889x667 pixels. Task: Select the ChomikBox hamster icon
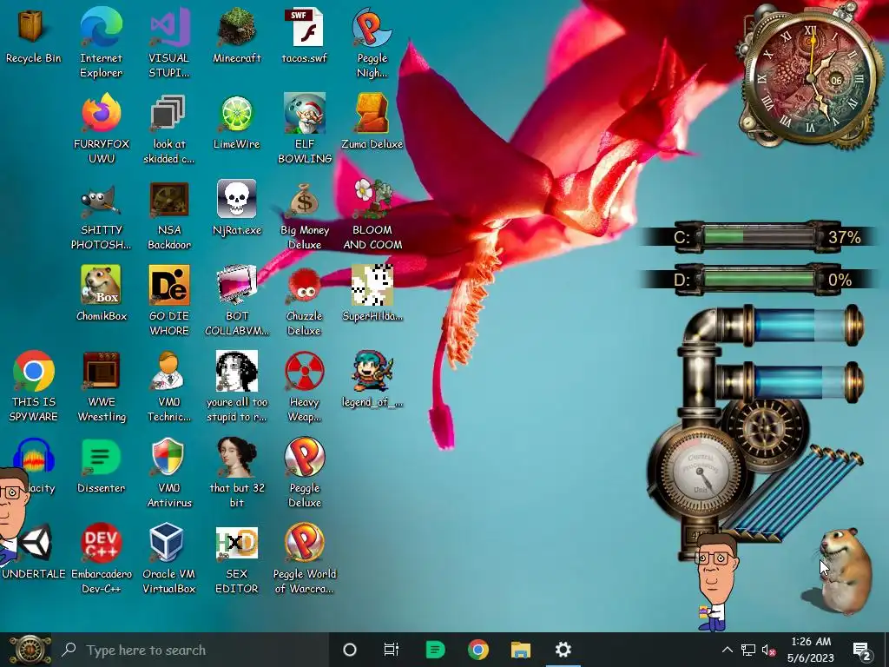click(x=101, y=285)
